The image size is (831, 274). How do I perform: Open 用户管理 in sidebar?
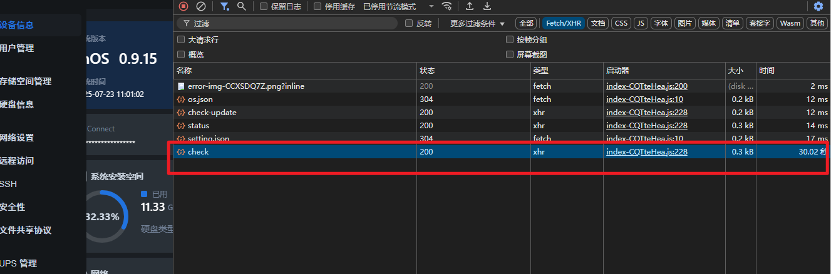pyautogui.click(x=16, y=48)
